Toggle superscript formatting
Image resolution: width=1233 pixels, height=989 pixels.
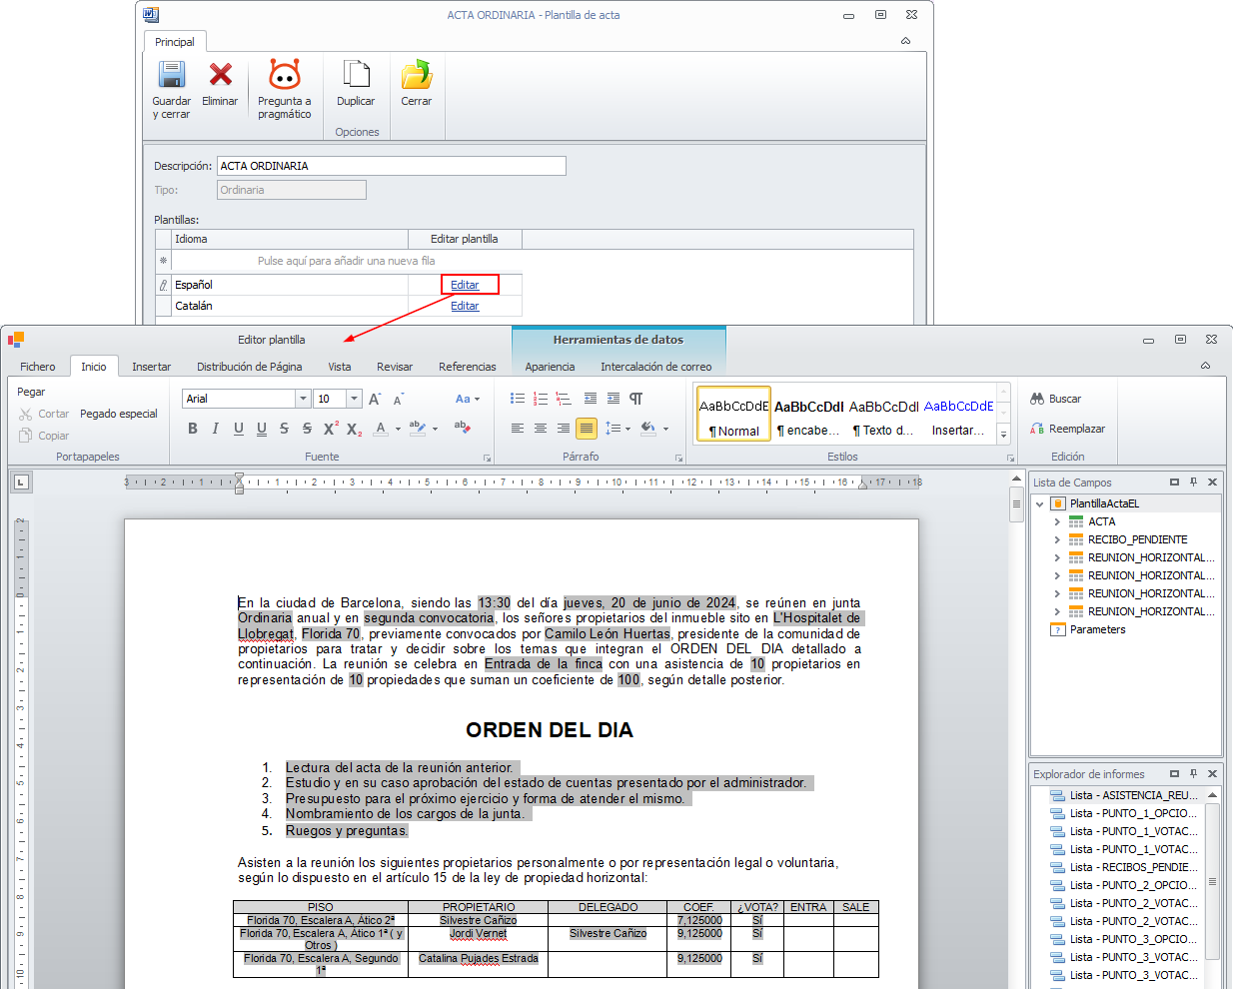click(331, 428)
